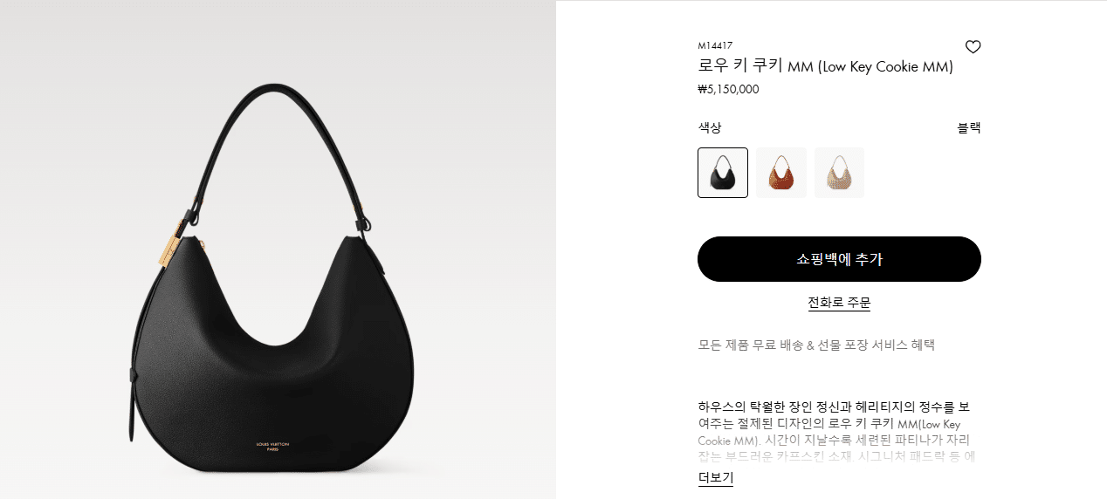The height and width of the screenshot is (499, 1107).
Task: Pick the beige monogram bag color option
Action: tap(839, 173)
